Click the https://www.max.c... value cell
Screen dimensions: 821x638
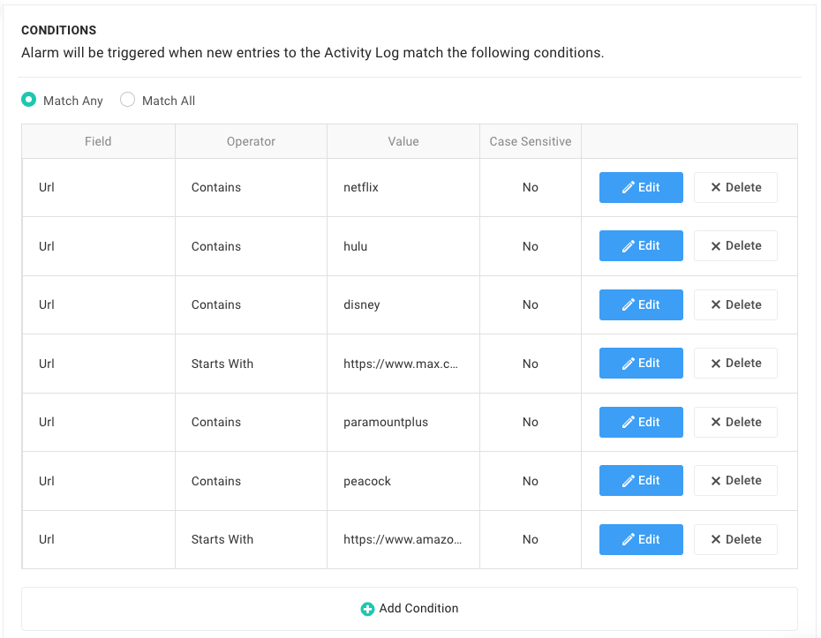(403, 364)
